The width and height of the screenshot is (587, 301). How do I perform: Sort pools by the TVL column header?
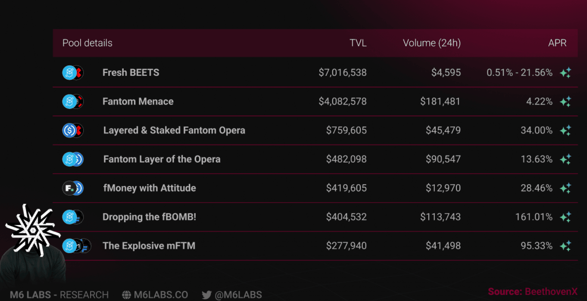tap(358, 43)
